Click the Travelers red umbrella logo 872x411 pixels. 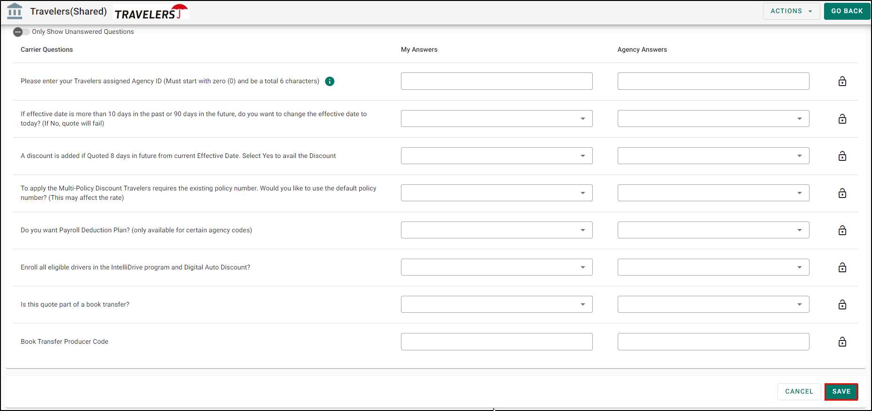pos(151,12)
